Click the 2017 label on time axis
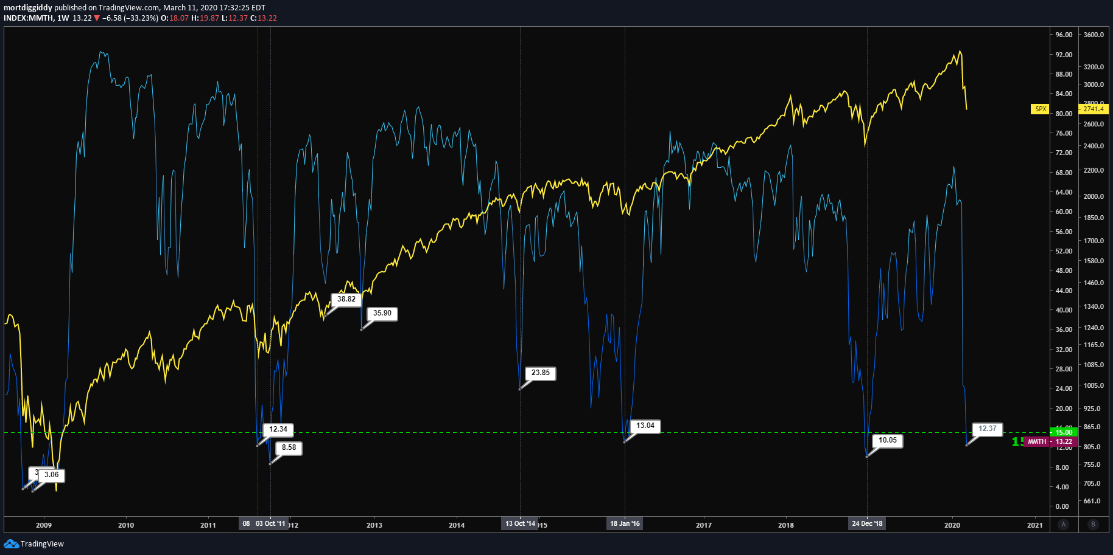This screenshot has height=555, width=1113. 704,525
